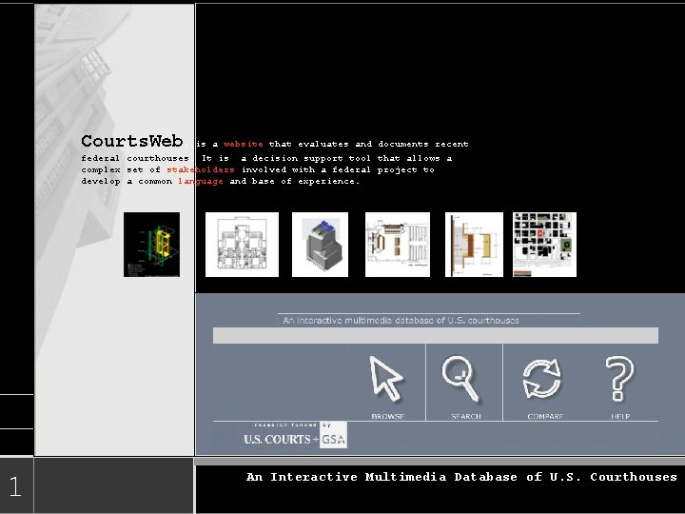Click the COMPARE label
This screenshot has height=514, width=685.
click(545, 417)
